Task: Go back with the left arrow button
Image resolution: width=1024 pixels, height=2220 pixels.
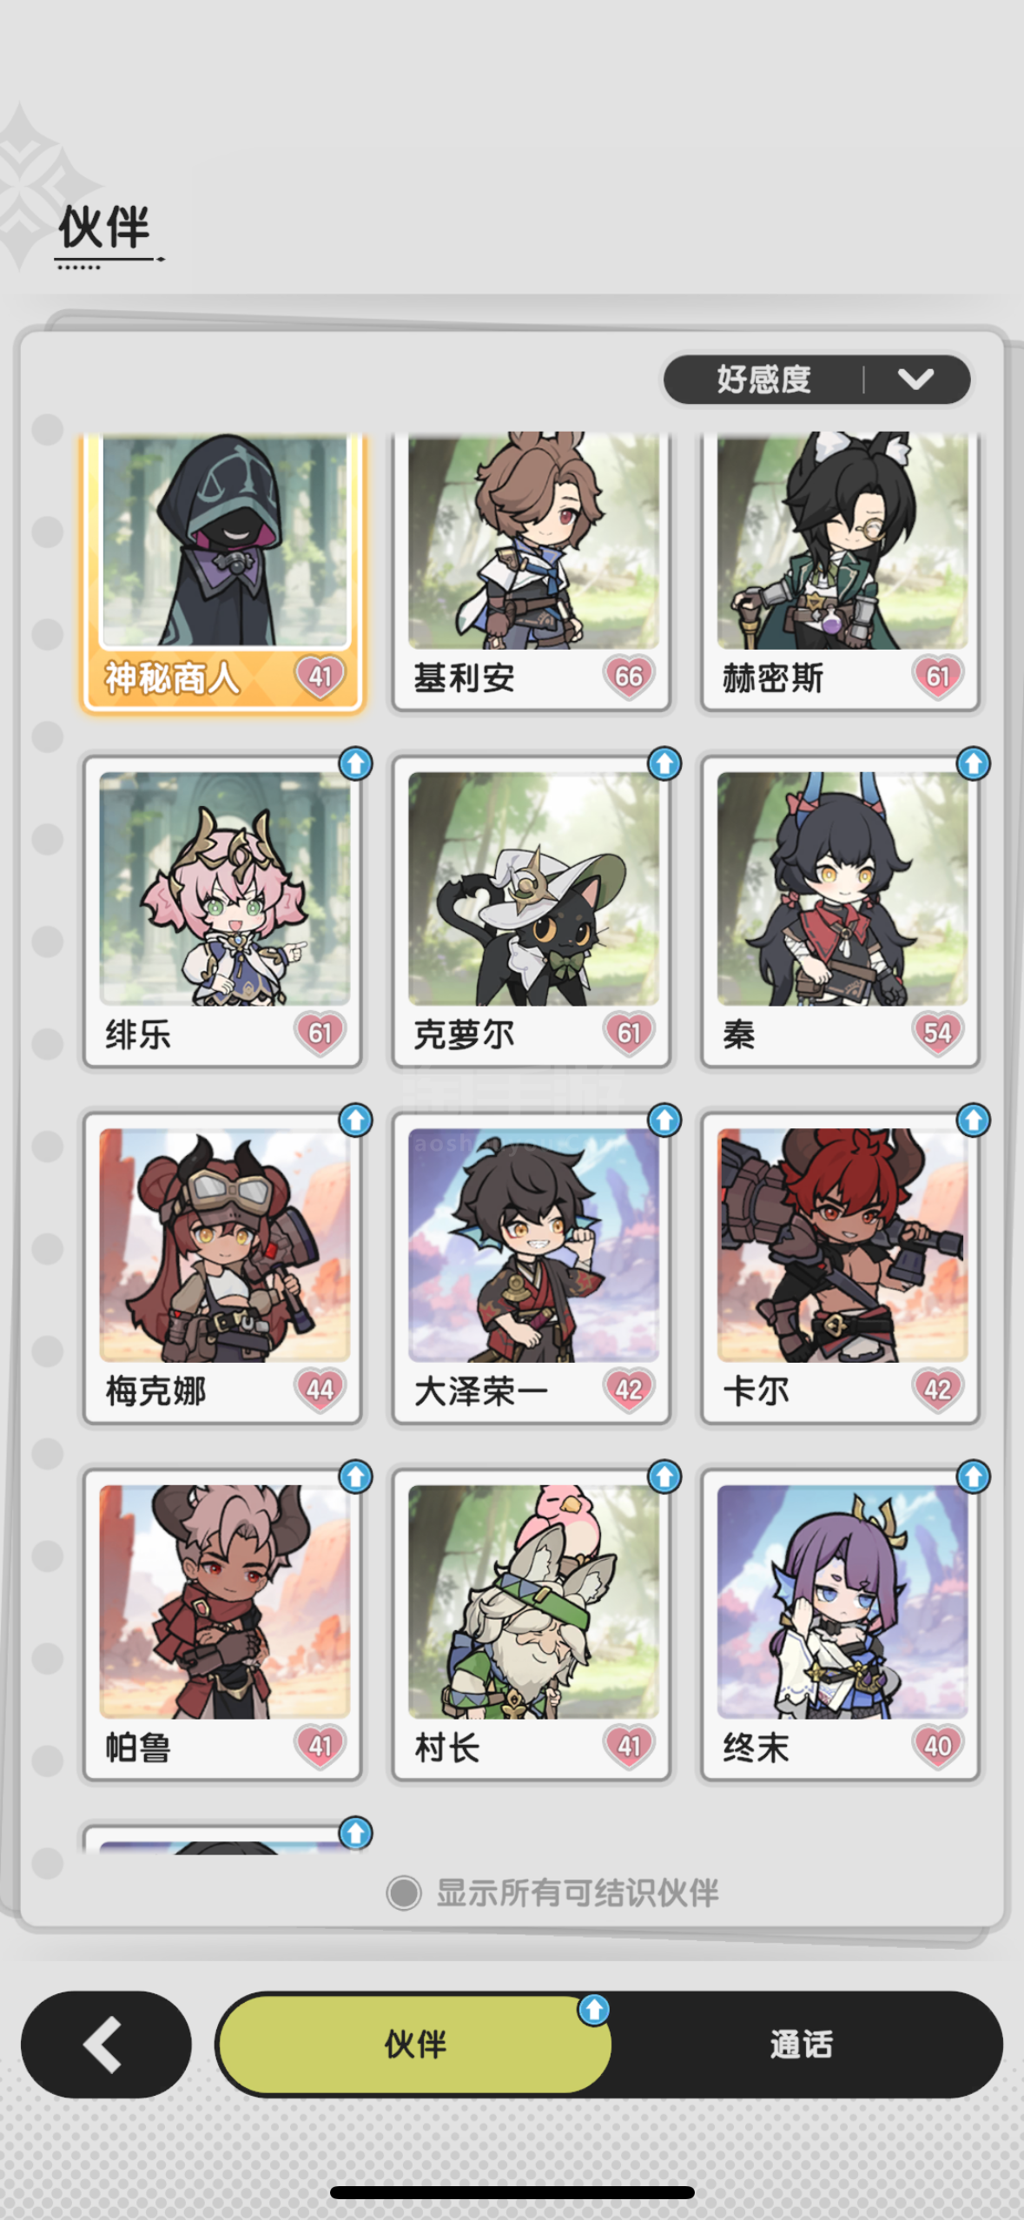Action: pos(106,2045)
